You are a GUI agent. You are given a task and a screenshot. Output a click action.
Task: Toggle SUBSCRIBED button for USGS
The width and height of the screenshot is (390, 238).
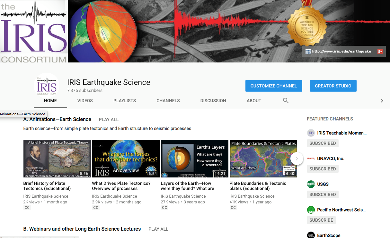coord(323,194)
